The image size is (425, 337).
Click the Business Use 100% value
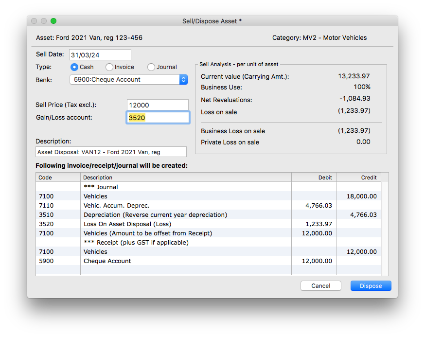coord(362,87)
